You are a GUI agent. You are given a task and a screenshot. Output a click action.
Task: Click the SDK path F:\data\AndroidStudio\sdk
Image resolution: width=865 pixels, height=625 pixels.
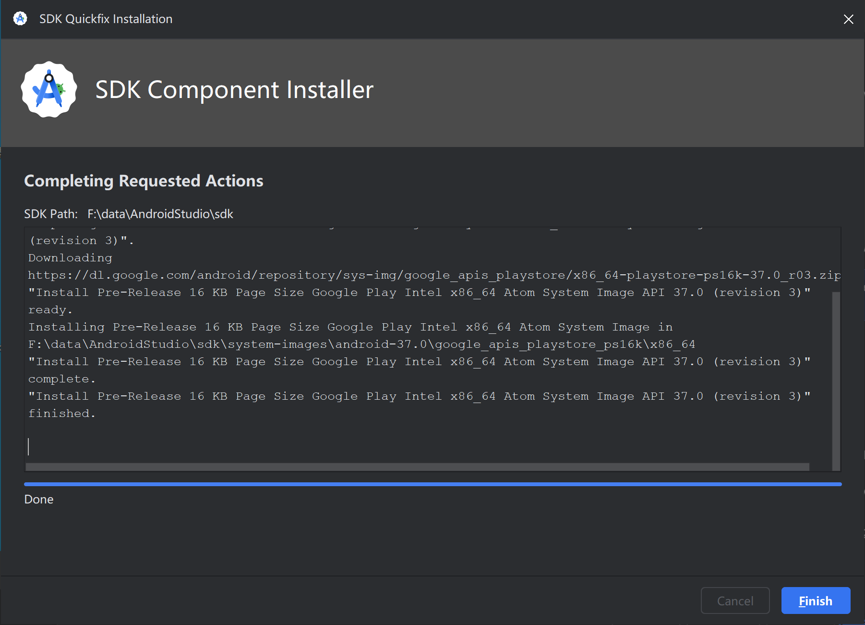tap(160, 214)
